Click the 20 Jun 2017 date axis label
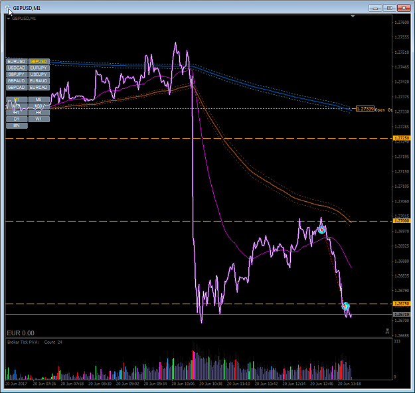Image resolution: width=415 pixels, height=393 pixels. 16,384
